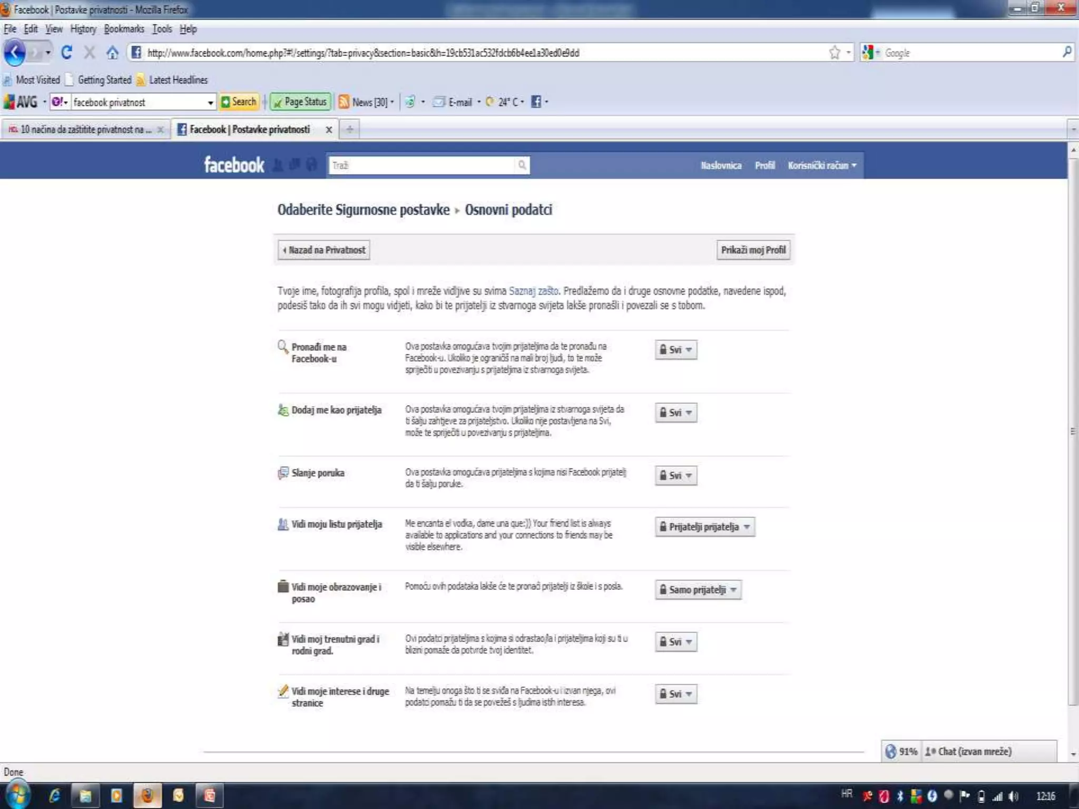This screenshot has width=1079, height=809.
Task: Bookmark page with the star icon
Action: 835,53
